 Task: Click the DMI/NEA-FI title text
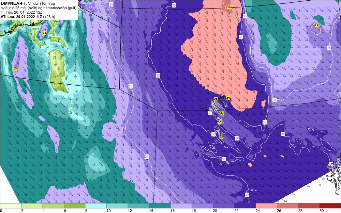(13, 3)
